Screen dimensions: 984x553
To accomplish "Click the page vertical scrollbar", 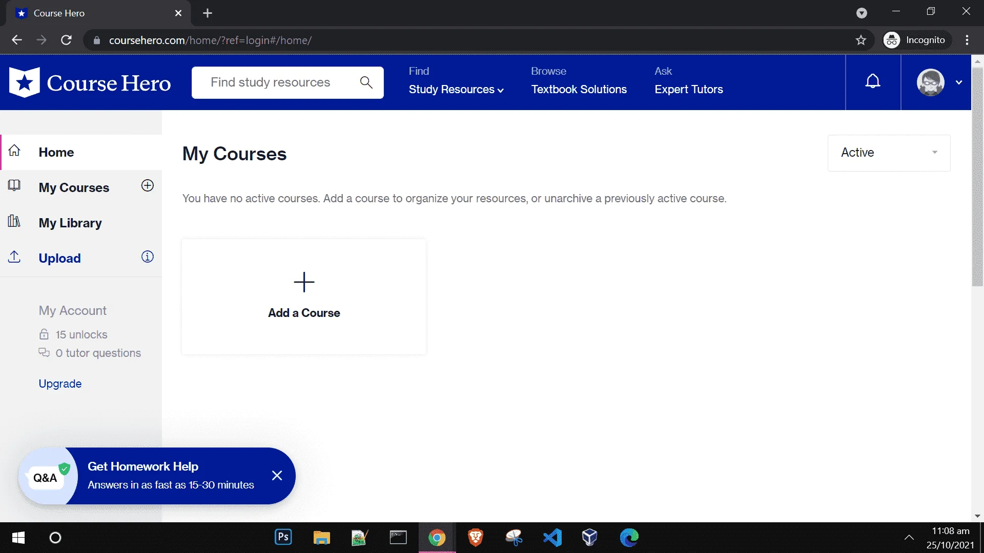I will pos(977,177).
